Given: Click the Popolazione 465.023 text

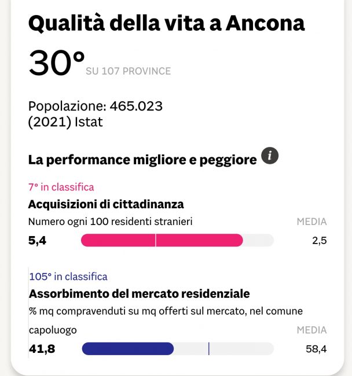Looking at the screenshot, I should click(x=96, y=106).
